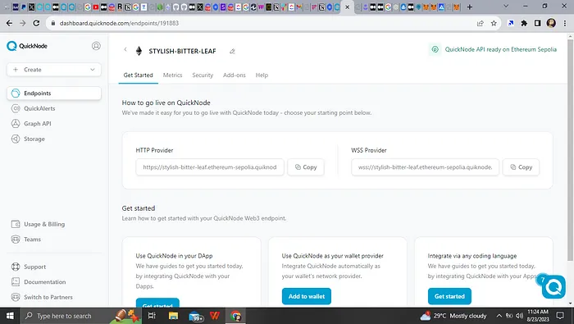
Task: Click the Usage & Billing icon
Action: point(16,224)
